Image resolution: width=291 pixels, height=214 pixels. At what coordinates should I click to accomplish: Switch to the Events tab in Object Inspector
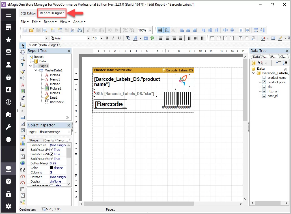click(49, 140)
